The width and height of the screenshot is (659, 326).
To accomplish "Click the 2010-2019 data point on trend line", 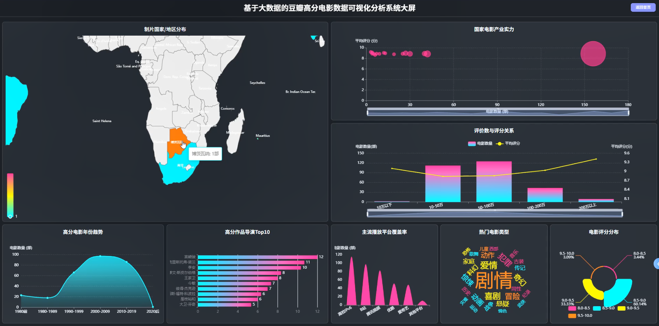I will pyautogui.click(x=126, y=262).
